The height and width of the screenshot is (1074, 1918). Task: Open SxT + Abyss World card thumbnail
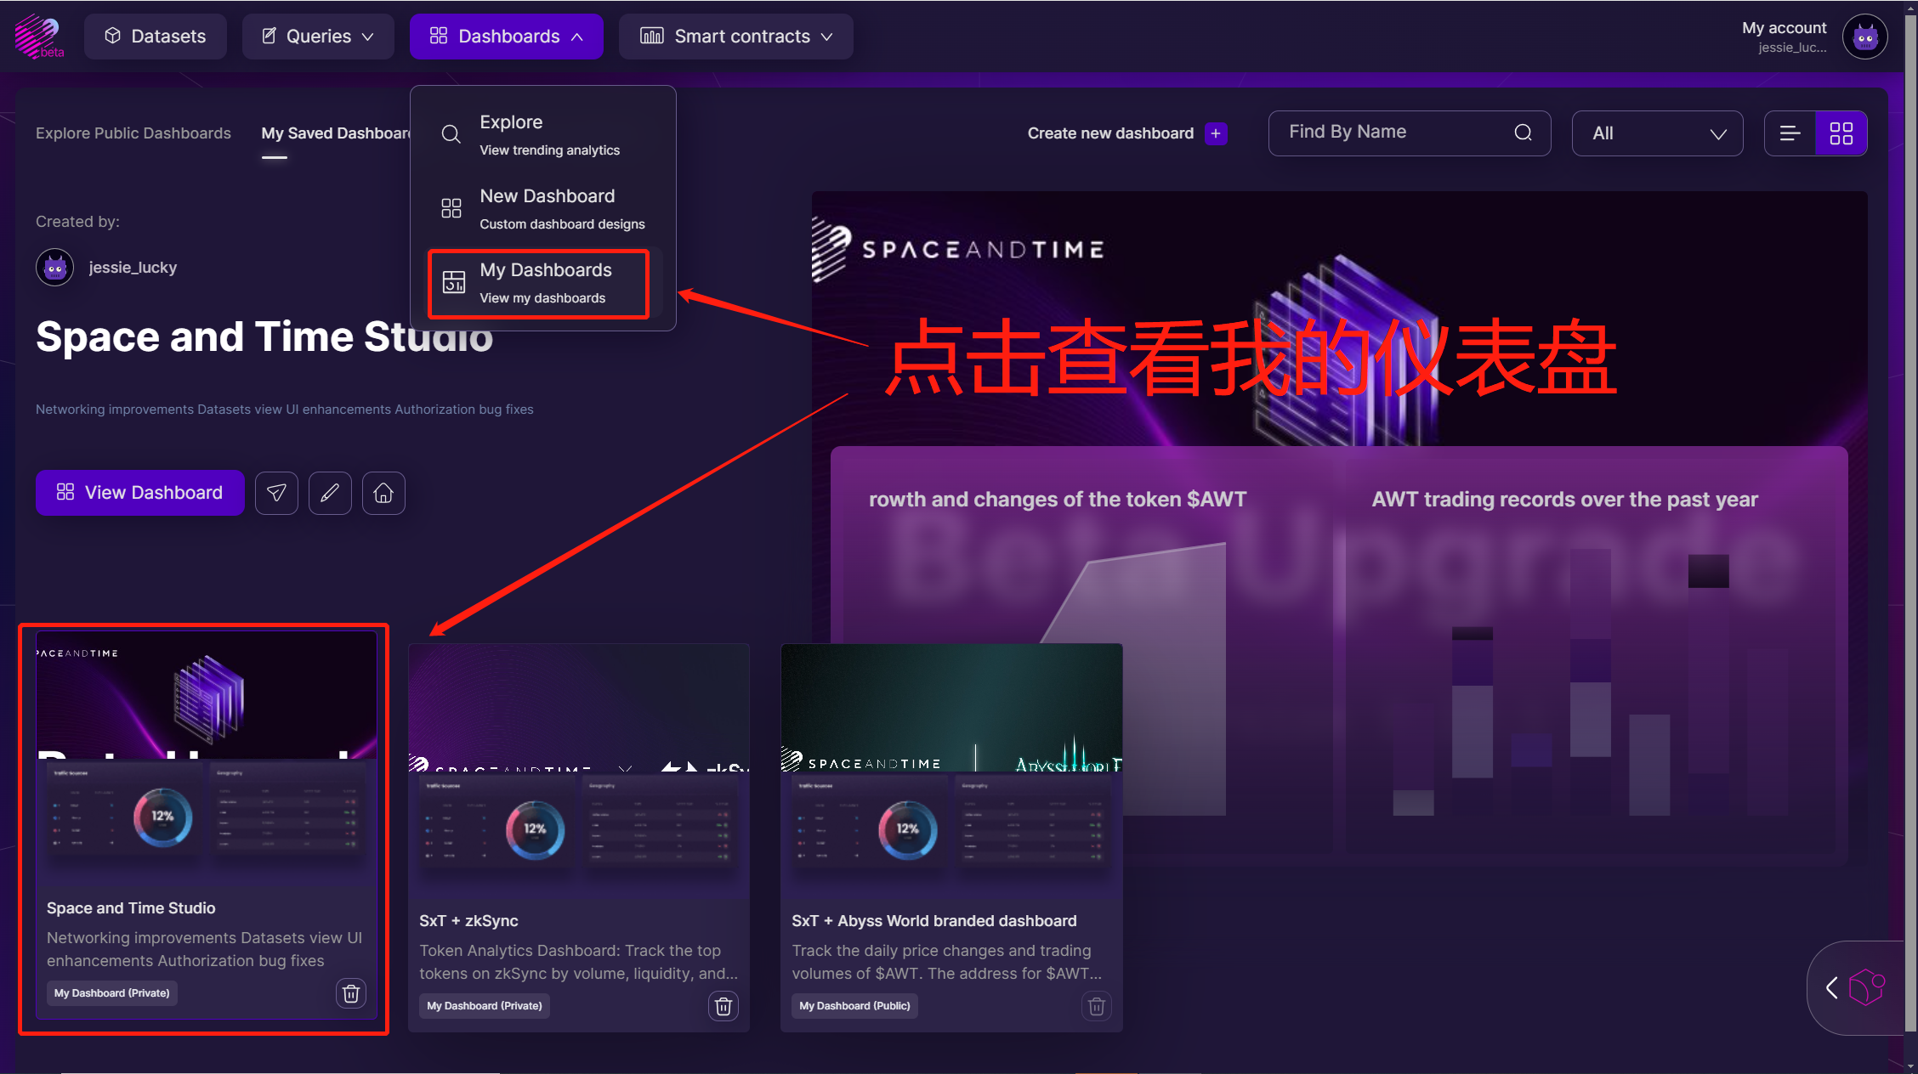[x=951, y=771]
